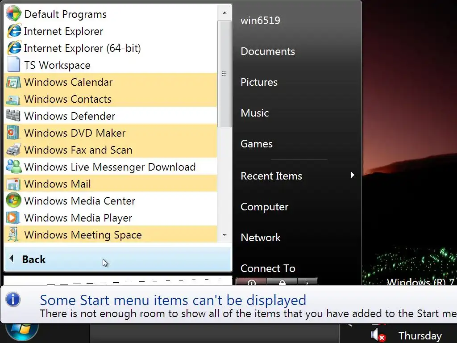Open Windows Contacts icon
457x343 pixels.
(13, 99)
